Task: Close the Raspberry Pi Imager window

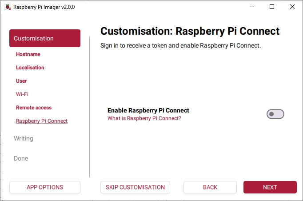Action: click(292, 7)
